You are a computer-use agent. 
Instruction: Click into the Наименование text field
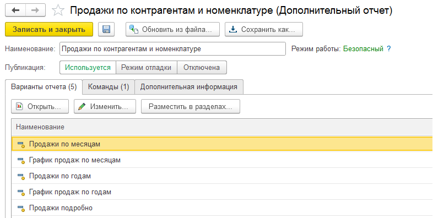point(172,49)
